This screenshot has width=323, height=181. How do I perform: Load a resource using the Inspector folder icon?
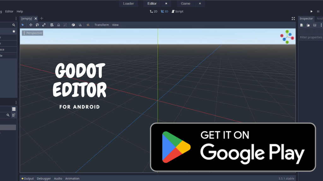click(x=308, y=25)
